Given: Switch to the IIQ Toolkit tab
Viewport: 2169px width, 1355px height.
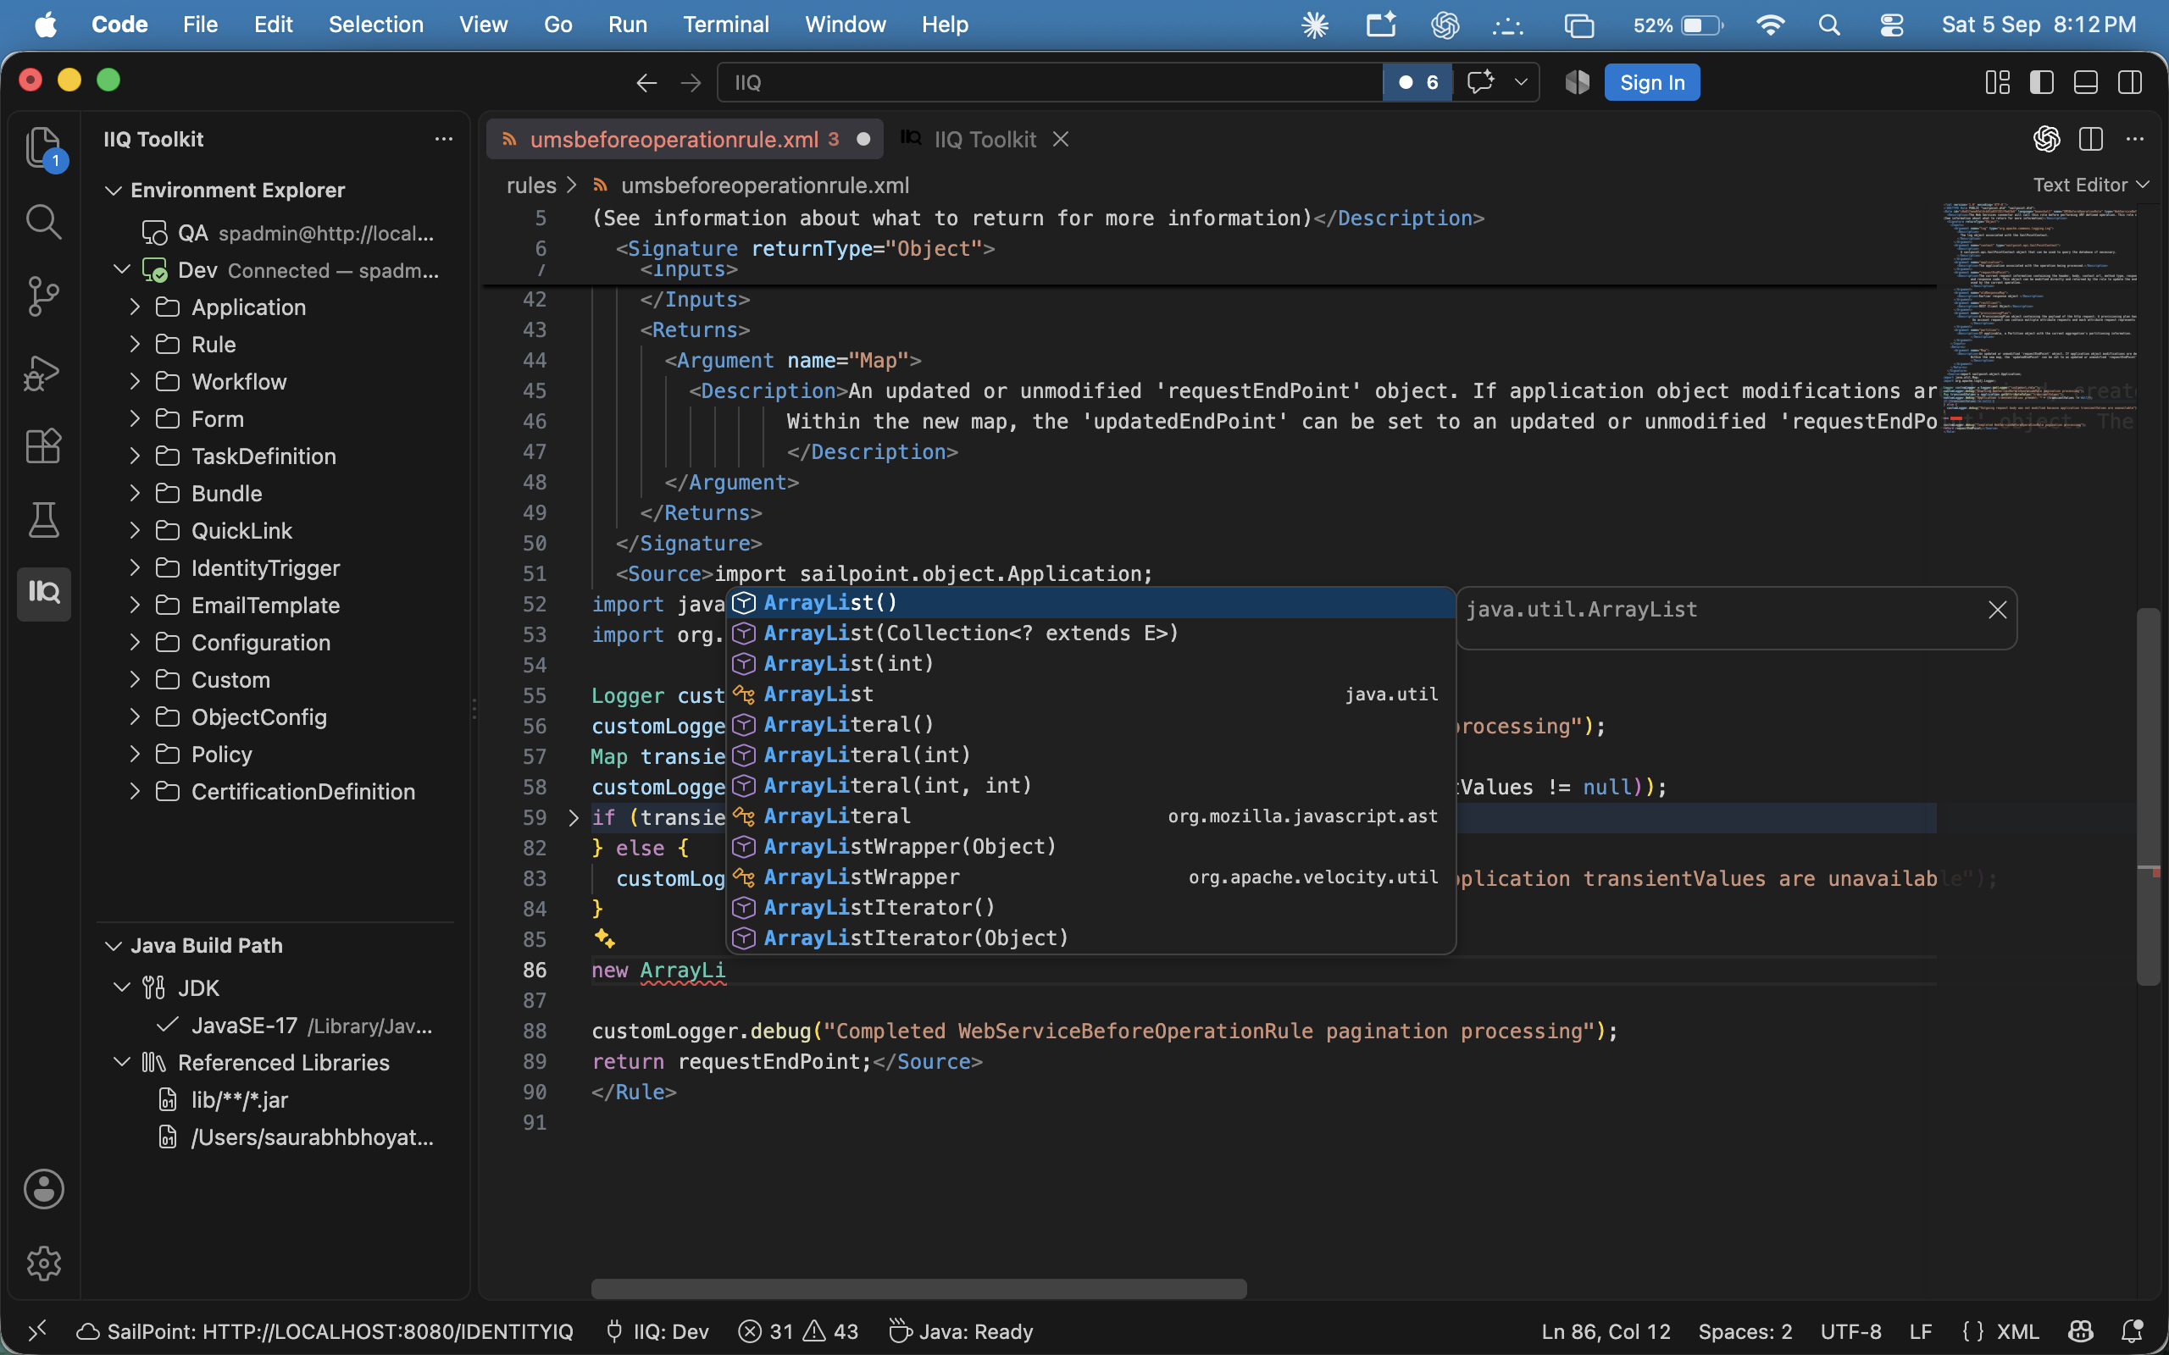Looking at the screenshot, I should tap(985, 139).
